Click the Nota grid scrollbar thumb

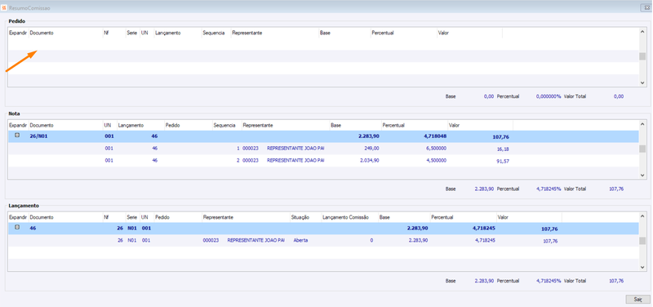pyautogui.click(x=642, y=149)
